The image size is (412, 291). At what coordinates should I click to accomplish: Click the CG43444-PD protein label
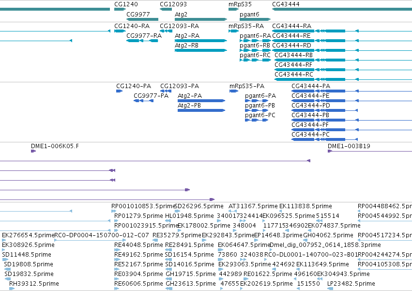tap(311, 106)
